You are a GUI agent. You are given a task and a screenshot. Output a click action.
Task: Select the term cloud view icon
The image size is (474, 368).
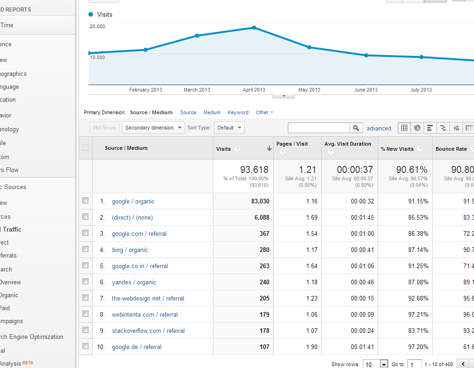456,128
